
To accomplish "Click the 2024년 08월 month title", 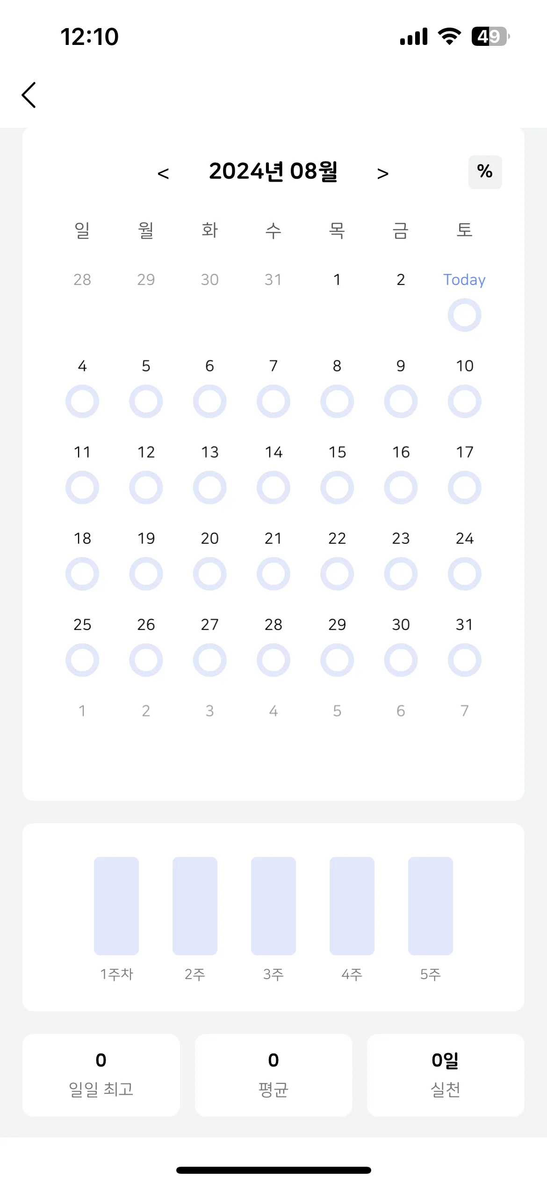I will click(x=273, y=171).
